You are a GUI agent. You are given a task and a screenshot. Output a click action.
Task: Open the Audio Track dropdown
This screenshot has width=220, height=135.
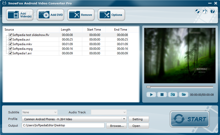pos(109,112)
